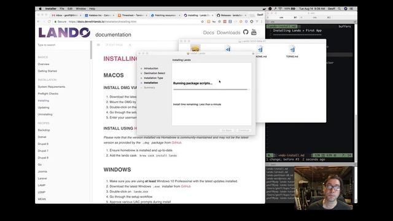Open the Help menu
This screenshot has height=221, width=393.
tap(92, 9)
